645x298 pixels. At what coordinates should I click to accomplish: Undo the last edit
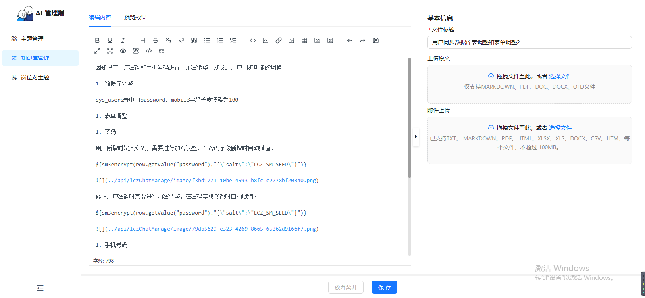point(350,40)
